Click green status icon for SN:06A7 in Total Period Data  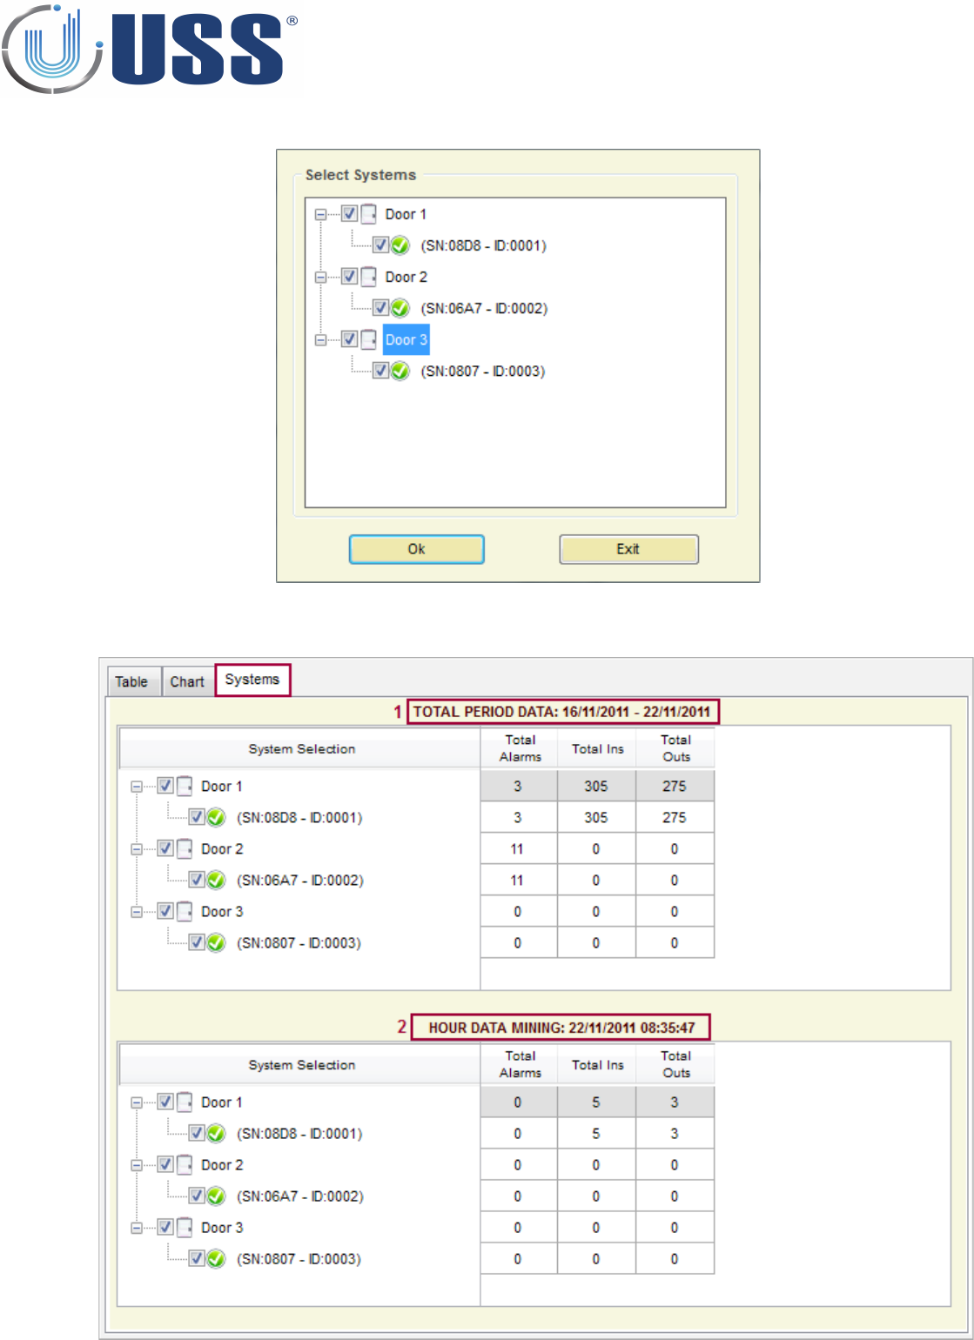216,881
